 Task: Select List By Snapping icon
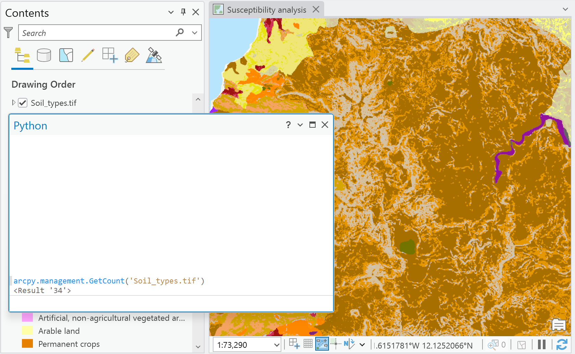pos(110,55)
